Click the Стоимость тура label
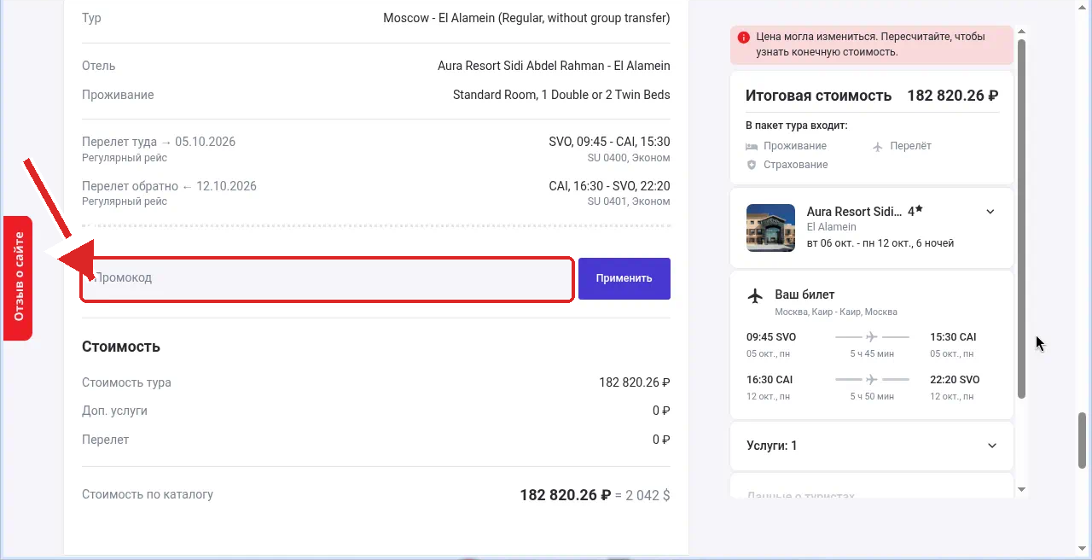 [126, 382]
